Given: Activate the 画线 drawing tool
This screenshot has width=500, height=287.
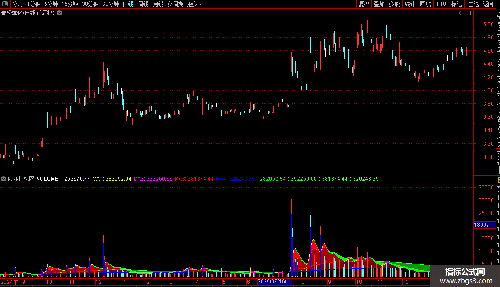Looking at the screenshot, I should point(425,4).
